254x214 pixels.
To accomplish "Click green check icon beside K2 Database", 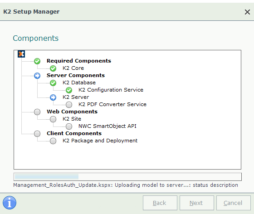I will point(53,83).
